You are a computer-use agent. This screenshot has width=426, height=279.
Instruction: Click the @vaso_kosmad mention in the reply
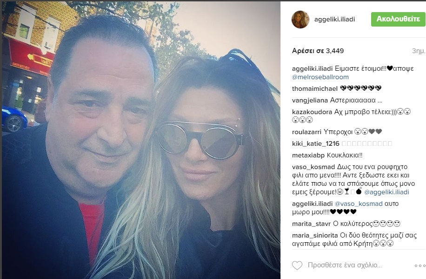tap(359, 204)
